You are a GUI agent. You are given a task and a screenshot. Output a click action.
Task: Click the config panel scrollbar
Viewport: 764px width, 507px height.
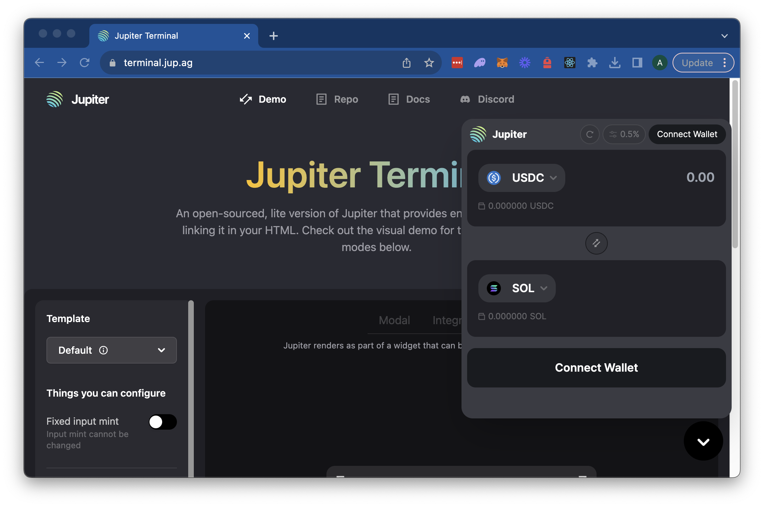pyautogui.click(x=191, y=389)
